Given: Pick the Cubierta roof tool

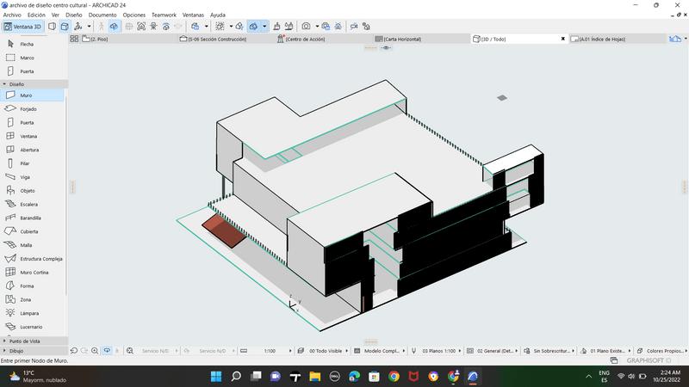Looking at the screenshot, I should tap(29, 231).
